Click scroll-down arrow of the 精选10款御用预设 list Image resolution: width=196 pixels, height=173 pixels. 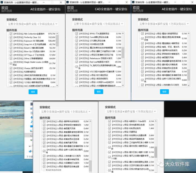189,85
